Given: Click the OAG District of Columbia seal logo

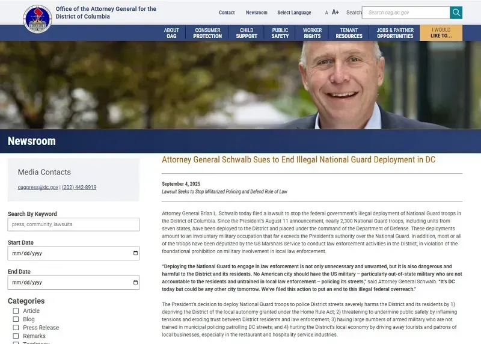Looking at the screenshot, I should [37, 19].
